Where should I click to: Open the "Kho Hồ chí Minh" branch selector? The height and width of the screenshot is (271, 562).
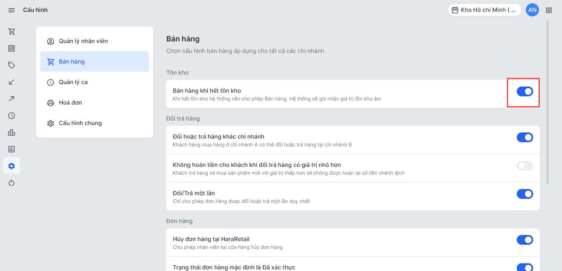pos(484,10)
